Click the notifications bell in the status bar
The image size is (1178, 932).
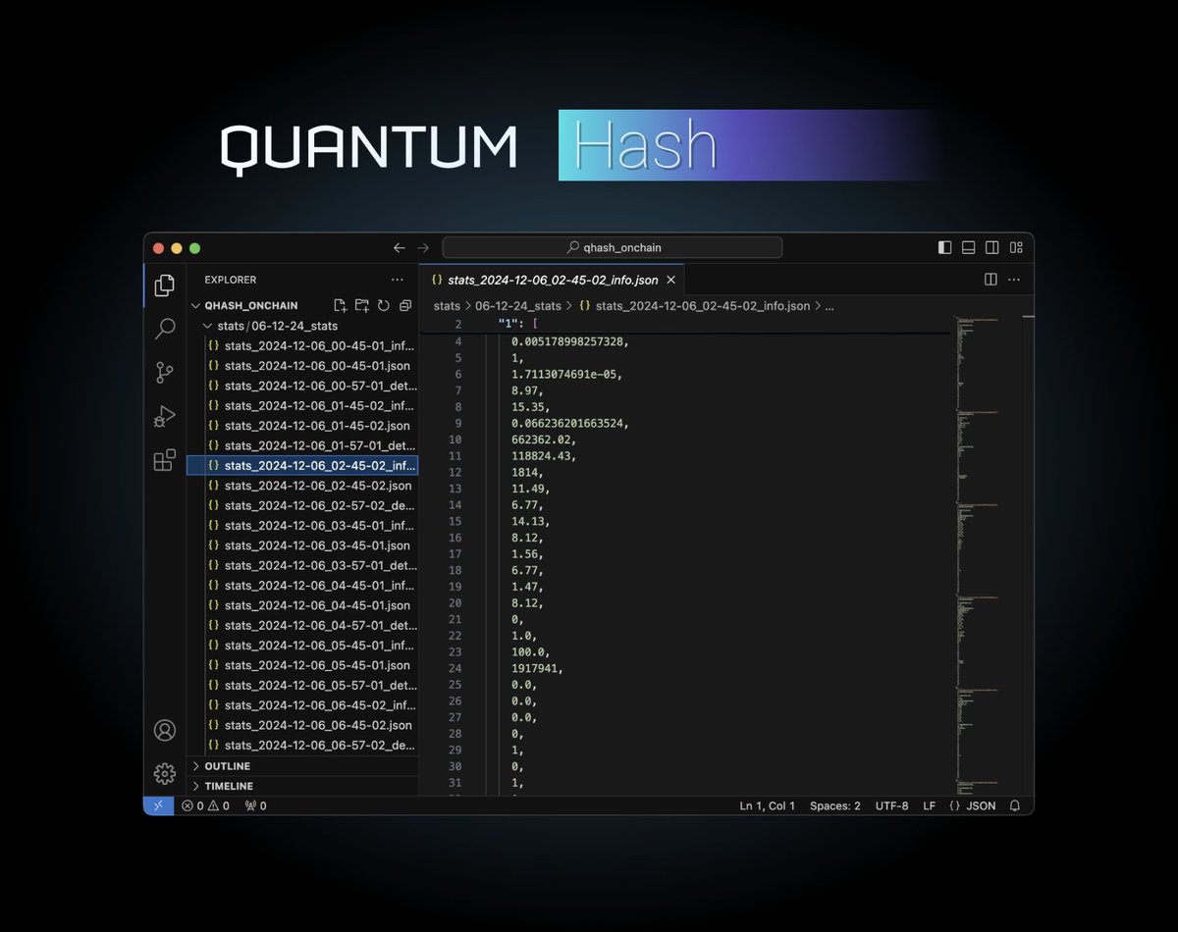tap(1015, 805)
